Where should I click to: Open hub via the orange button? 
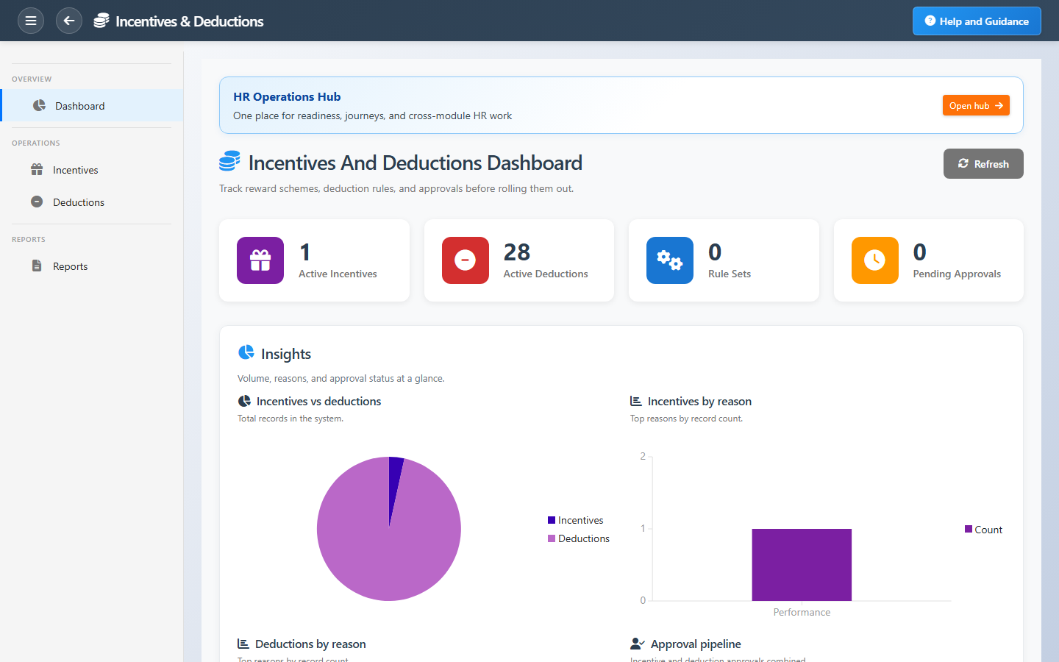[x=976, y=105]
